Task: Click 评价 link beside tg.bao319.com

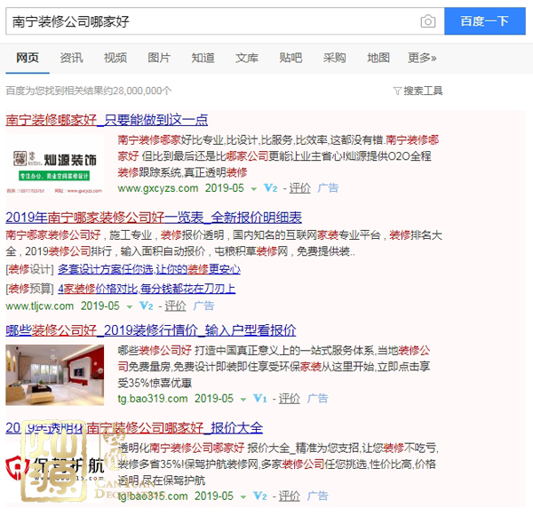Action: [x=288, y=399]
